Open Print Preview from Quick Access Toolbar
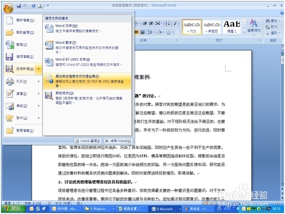Image resolution: width=285 pixels, height=214 pixels. point(40,6)
